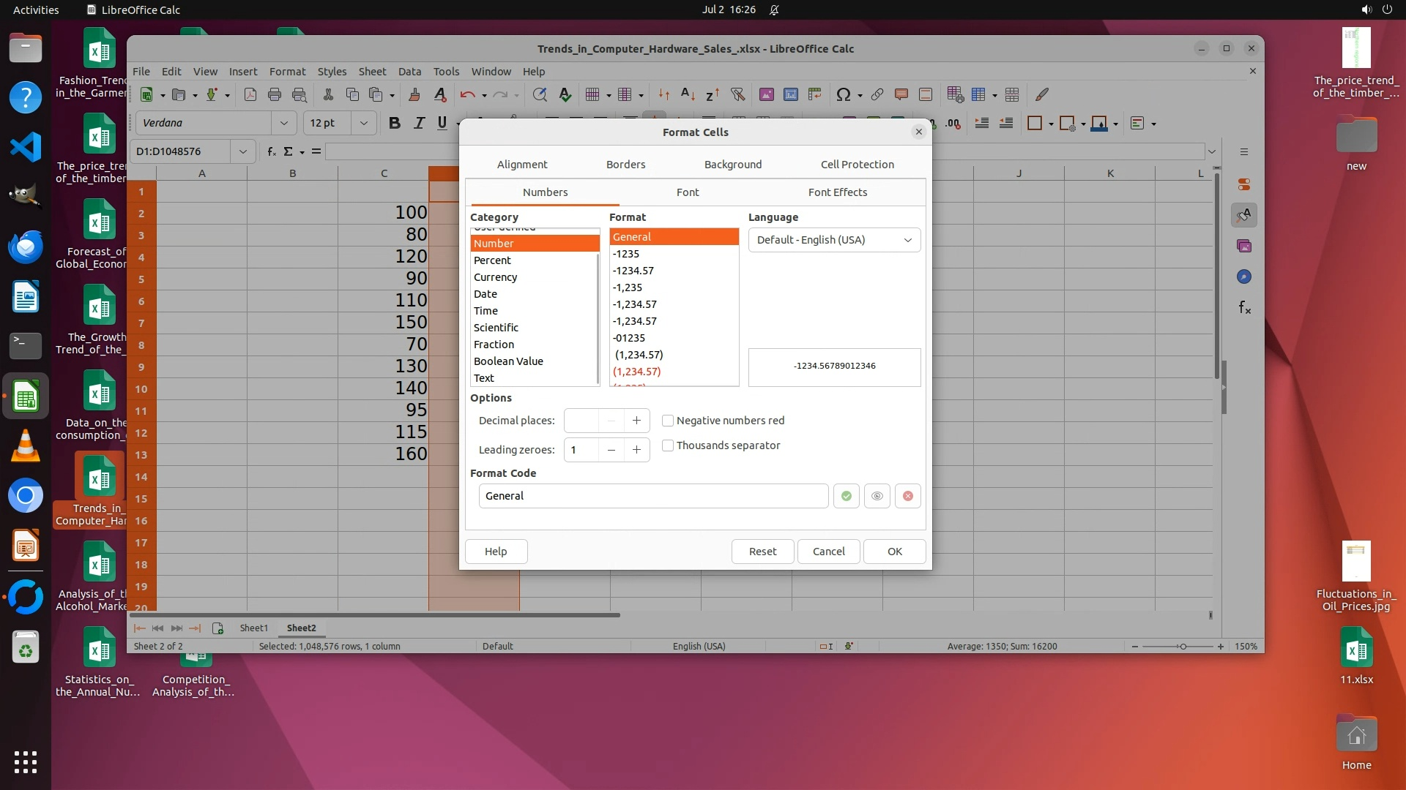The image size is (1406, 790).
Task: Toggle Bold formatting in the toolbar
Action: [x=394, y=123]
